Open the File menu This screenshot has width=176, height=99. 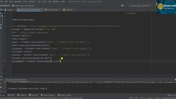pos(2,1)
